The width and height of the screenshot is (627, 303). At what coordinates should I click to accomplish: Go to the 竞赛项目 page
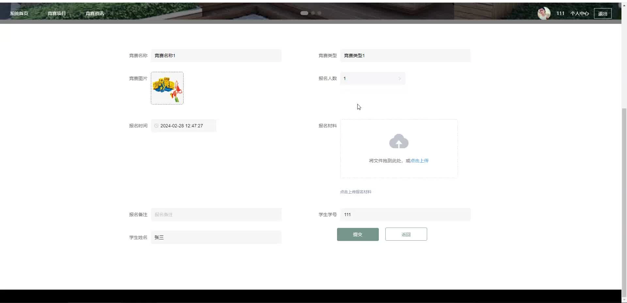57,13
